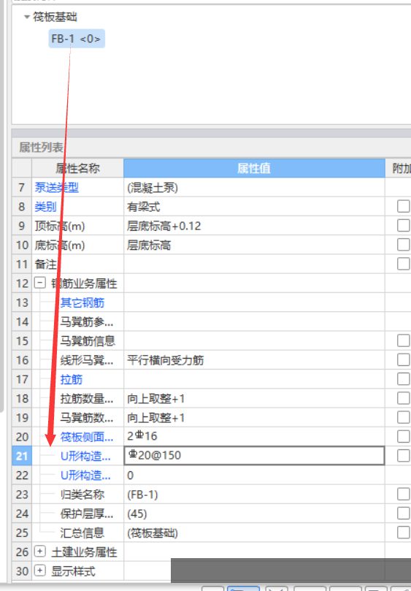
Task: Open the 类别 property link
Action: [45, 207]
